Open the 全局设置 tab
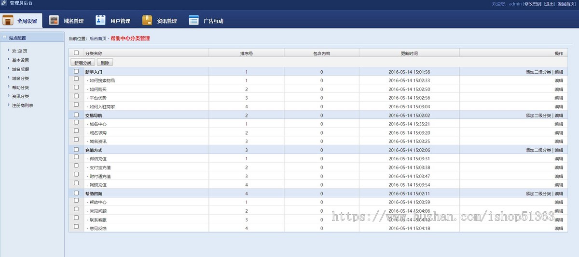This screenshot has height=257, width=579. tap(21, 21)
